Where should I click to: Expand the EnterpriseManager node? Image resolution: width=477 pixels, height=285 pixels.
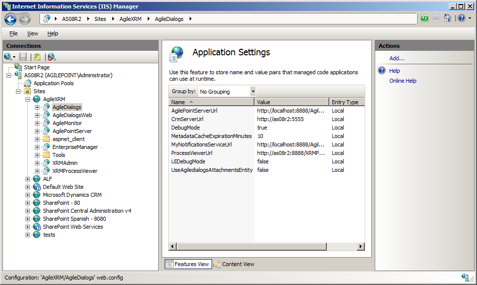(37, 147)
